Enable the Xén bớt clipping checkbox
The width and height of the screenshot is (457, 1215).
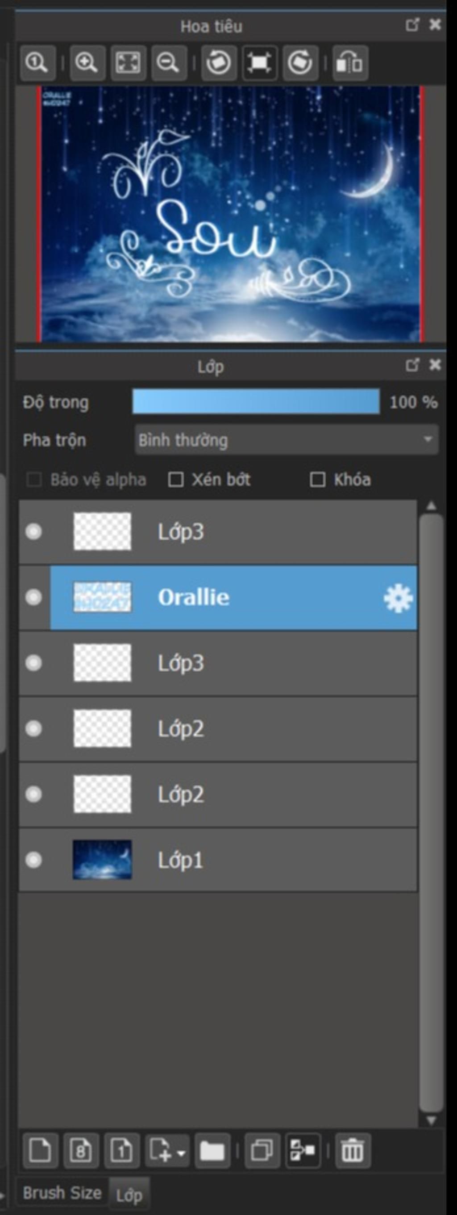point(176,480)
